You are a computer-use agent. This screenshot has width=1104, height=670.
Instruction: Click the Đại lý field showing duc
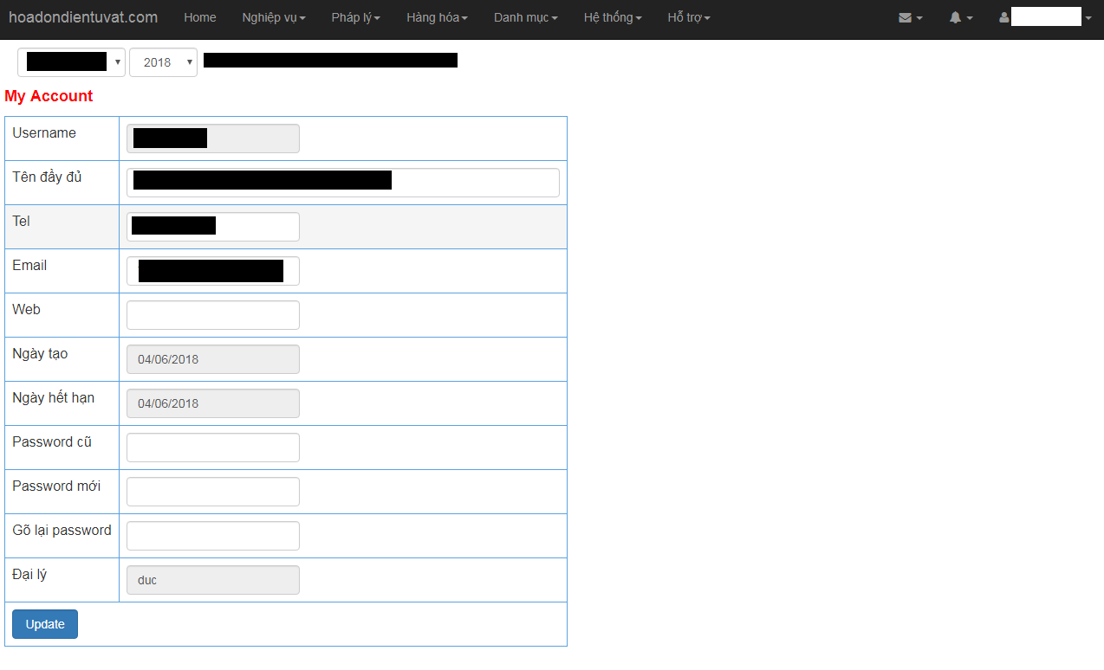tap(213, 580)
